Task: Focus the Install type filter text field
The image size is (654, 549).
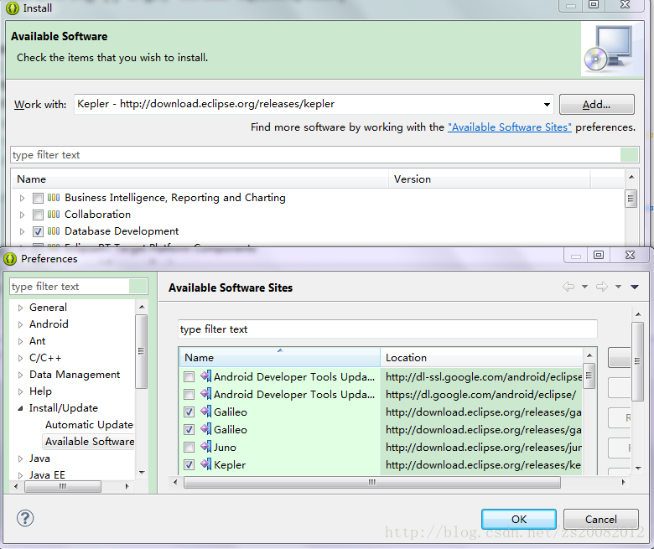Action: click(316, 155)
